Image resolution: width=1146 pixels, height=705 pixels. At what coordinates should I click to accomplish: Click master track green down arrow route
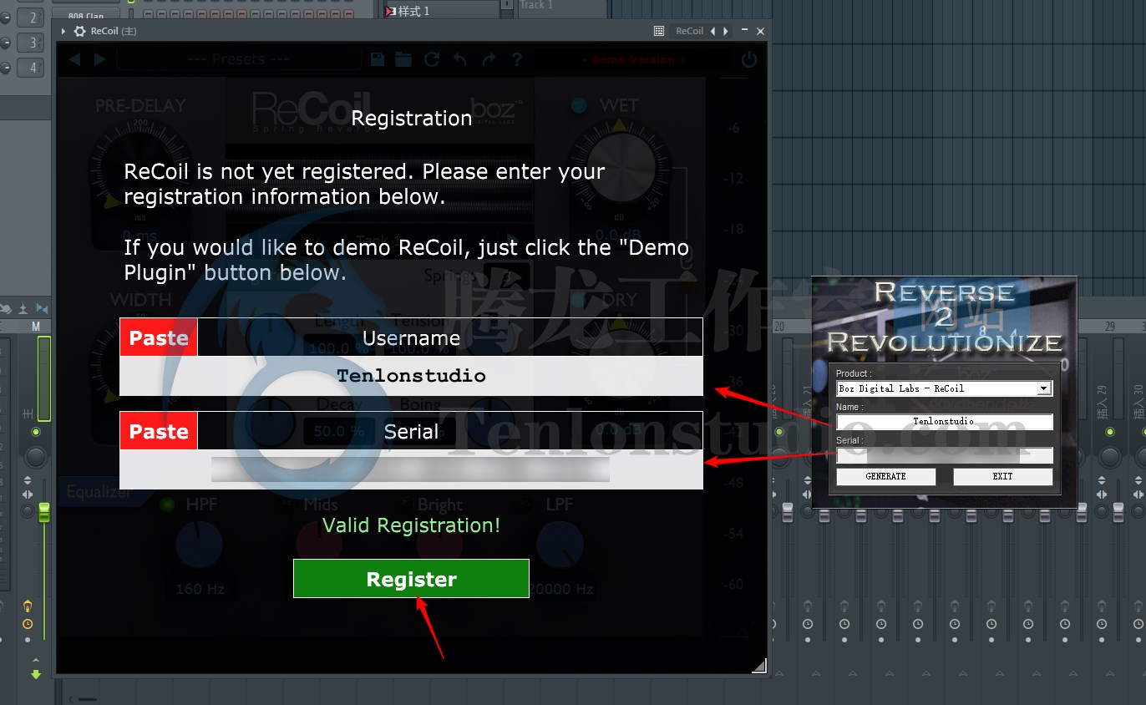click(35, 673)
